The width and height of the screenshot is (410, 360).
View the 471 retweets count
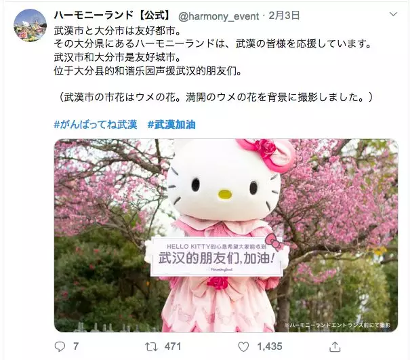(173, 346)
